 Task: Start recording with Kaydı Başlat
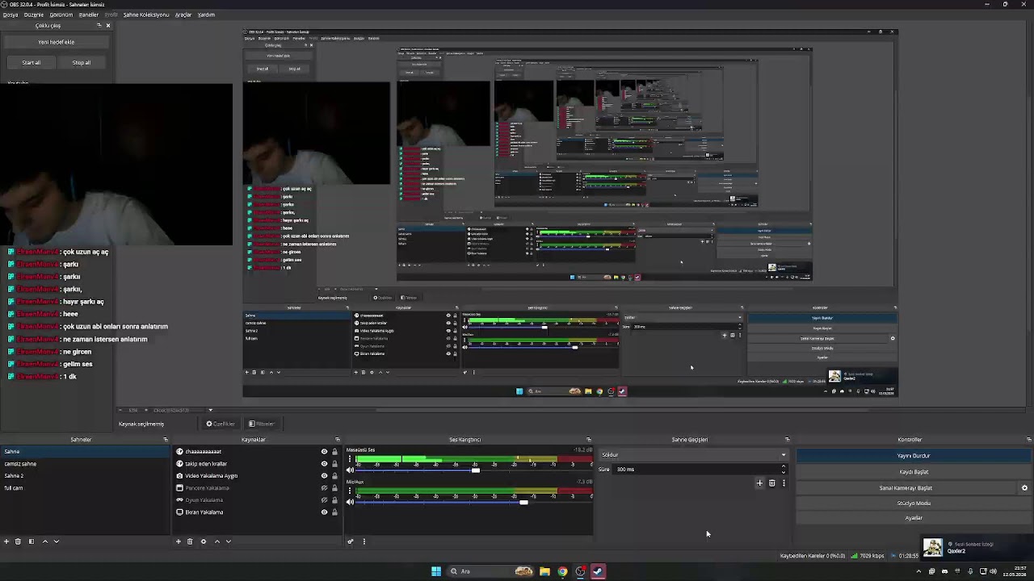click(914, 472)
